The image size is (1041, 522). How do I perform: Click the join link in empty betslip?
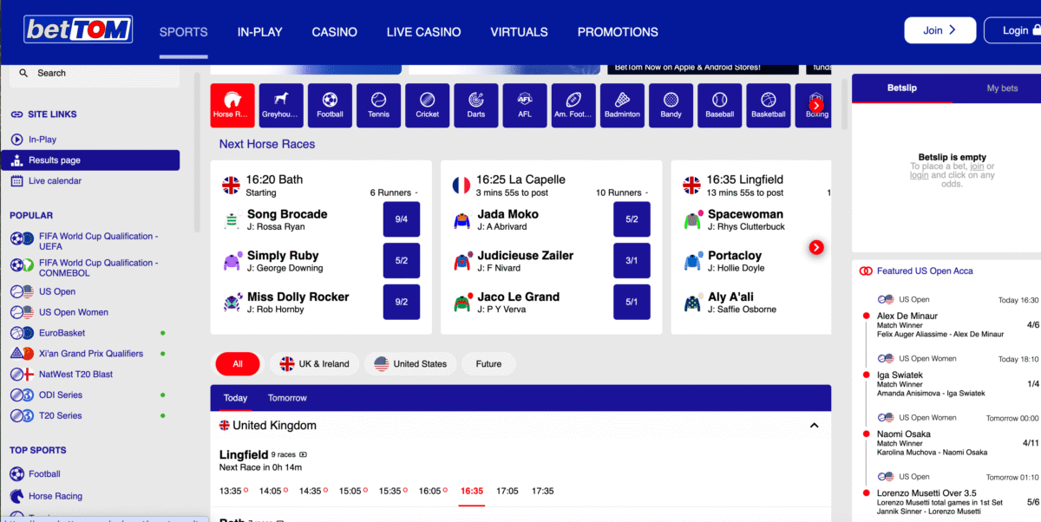[977, 166]
